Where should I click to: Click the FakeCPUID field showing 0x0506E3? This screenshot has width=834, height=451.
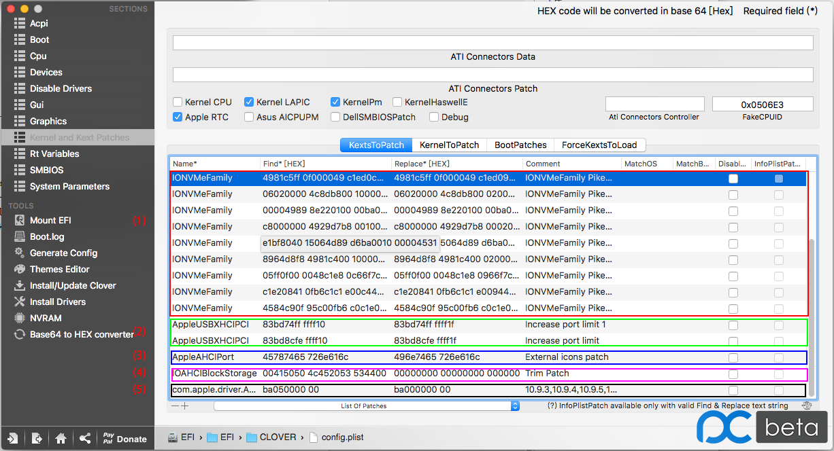point(763,105)
